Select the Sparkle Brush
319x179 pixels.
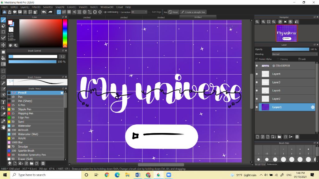coord(36,151)
